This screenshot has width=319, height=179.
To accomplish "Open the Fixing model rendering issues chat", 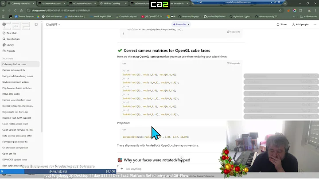I will pyautogui.click(x=20, y=76).
